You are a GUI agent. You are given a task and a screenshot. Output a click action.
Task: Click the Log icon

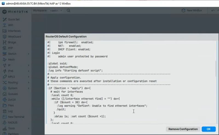4,111
